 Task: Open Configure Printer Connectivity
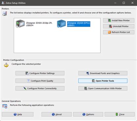pyautogui.click(x=40, y=88)
